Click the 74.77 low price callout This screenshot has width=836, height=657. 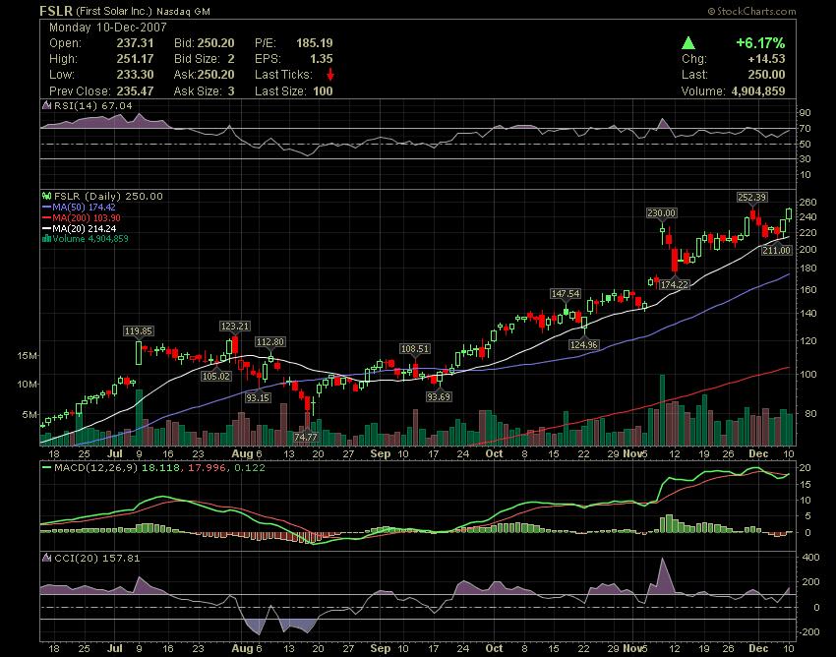tap(306, 437)
